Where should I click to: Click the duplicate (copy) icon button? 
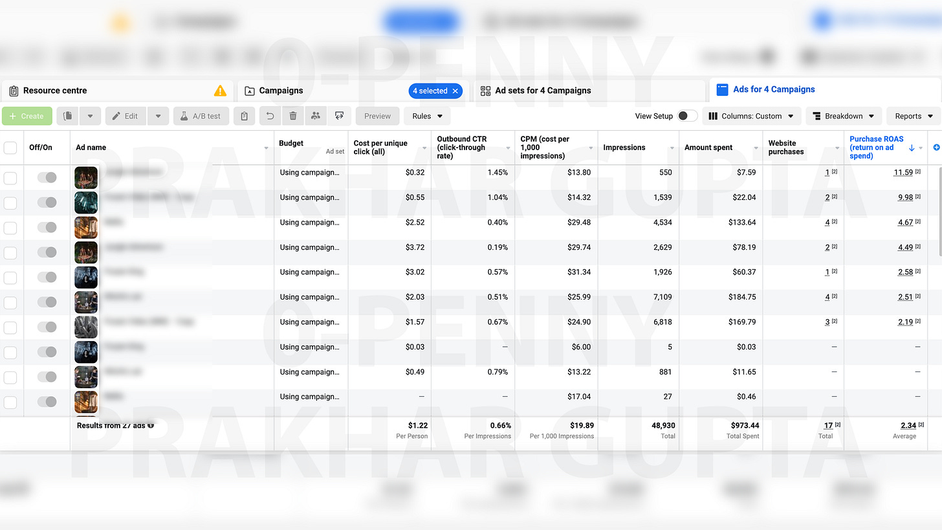68,116
